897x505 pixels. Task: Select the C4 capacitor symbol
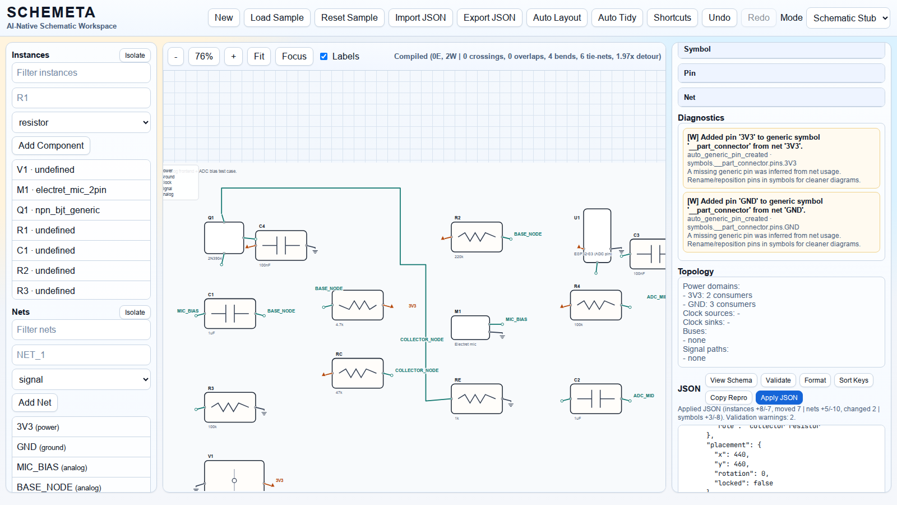(281, 245)
